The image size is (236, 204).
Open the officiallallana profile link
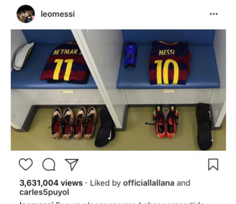[x=148, y=183]
